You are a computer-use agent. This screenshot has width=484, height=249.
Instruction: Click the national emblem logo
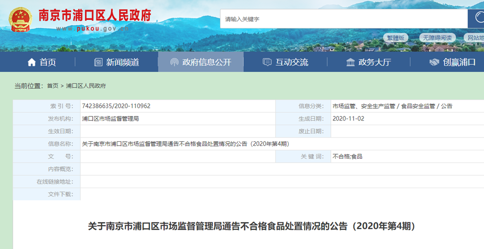pos(20,19)
